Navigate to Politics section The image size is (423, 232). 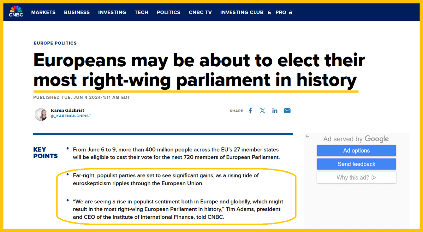click(169, 12)
